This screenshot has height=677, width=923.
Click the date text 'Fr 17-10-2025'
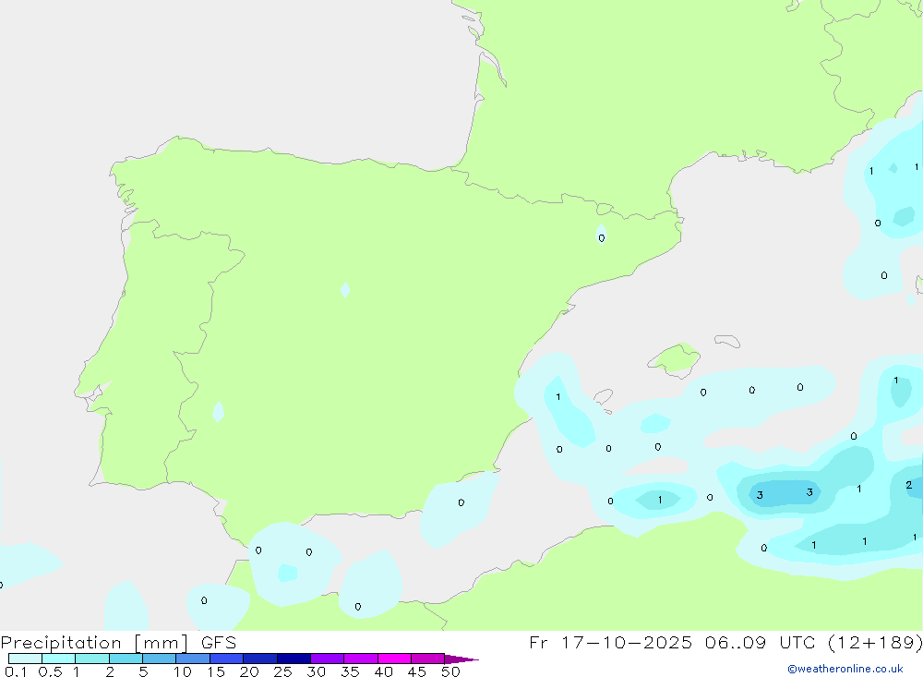[x=610, y=642]
